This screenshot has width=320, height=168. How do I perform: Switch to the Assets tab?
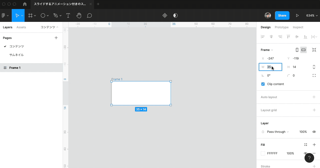click(21, 27)
